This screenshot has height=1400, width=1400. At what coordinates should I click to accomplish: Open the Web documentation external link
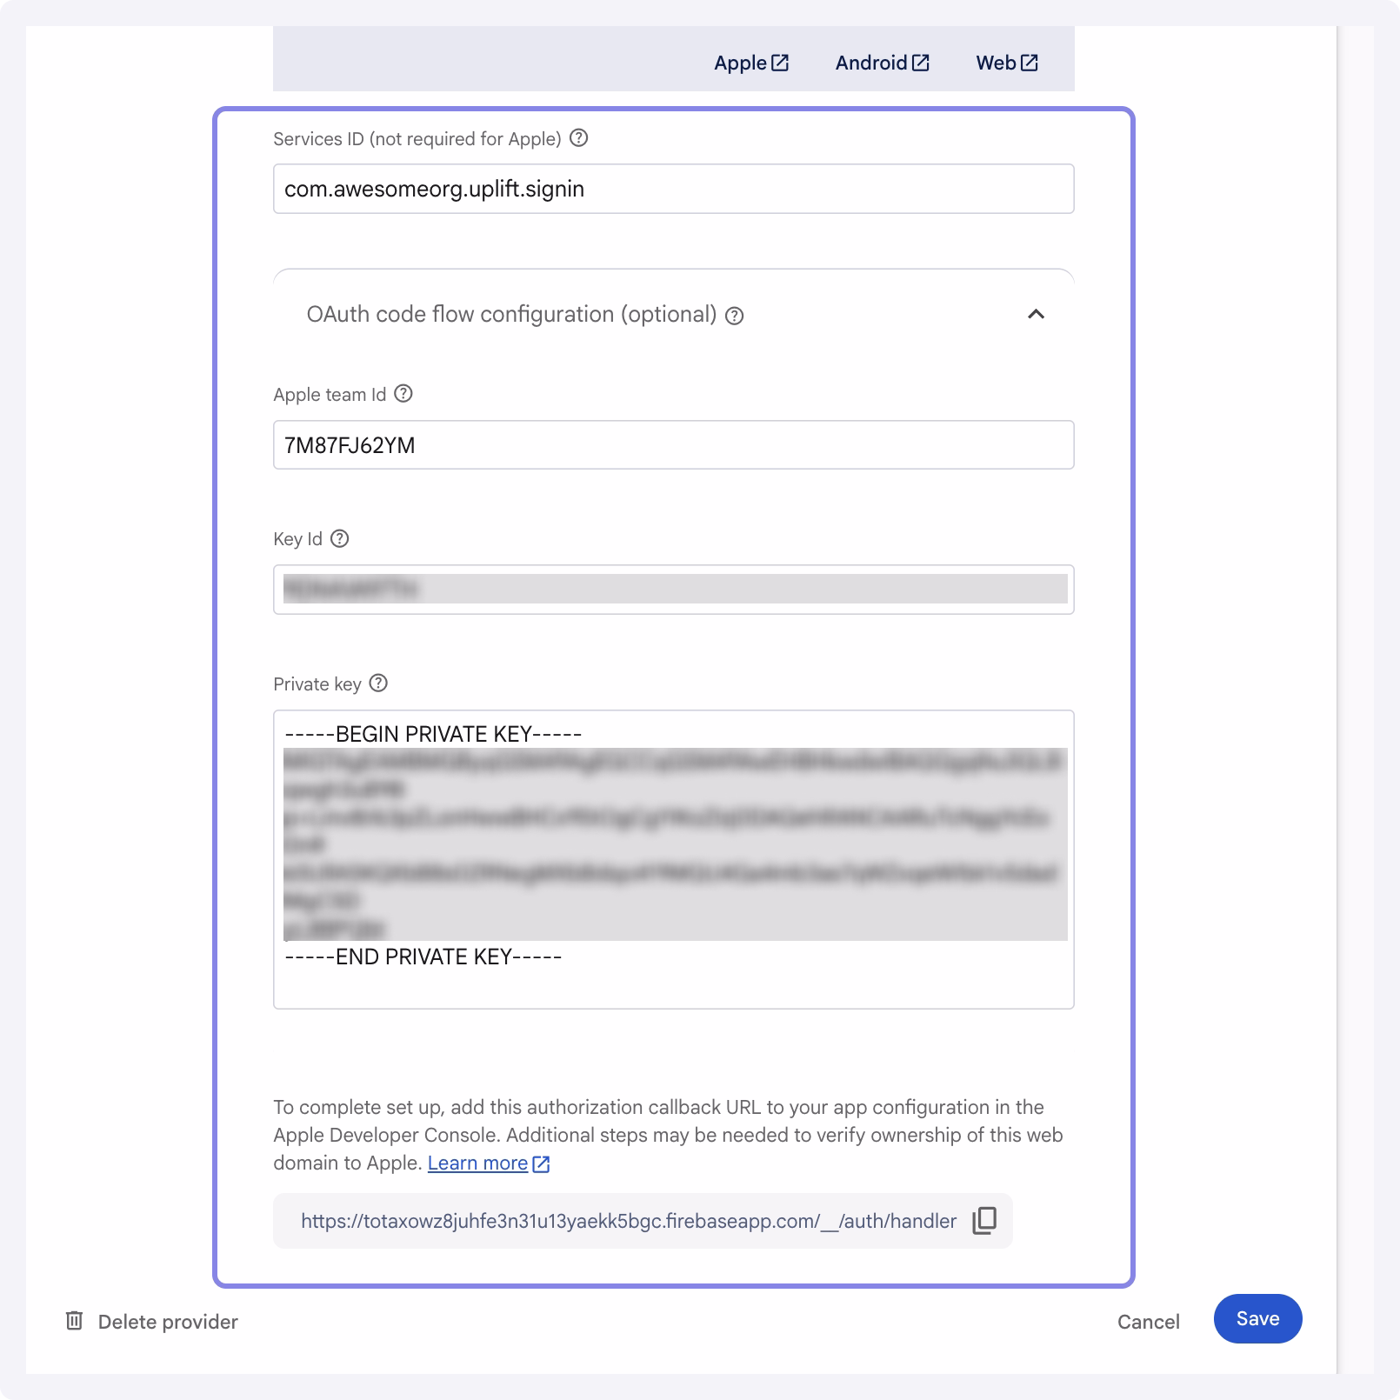1005,62
